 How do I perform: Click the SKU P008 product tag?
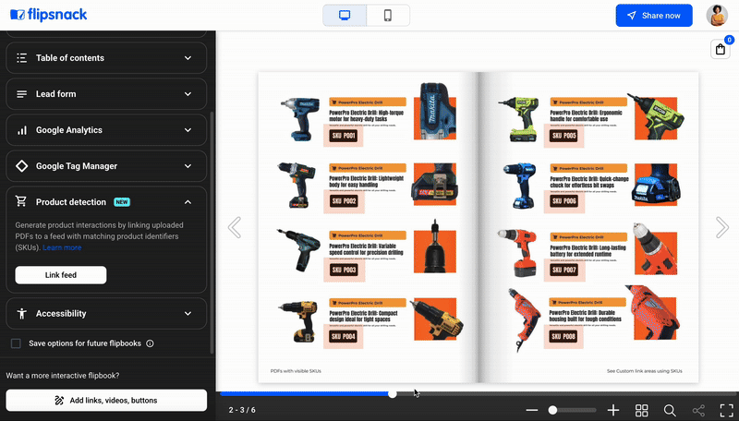(563, 336)
